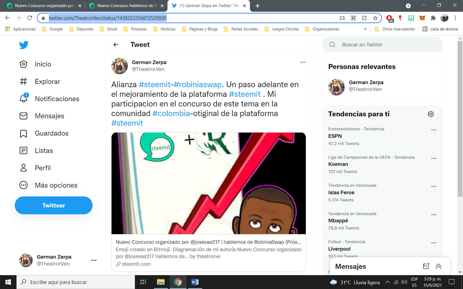Compose new message in Mensajes drawer
Image resolution: width=463 pixels, height=289 pixels.
pos(426,266)
